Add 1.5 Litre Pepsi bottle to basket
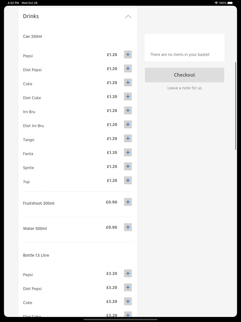Image resolution: width=241 pixels, height=322 pixels. click(128, 273)
